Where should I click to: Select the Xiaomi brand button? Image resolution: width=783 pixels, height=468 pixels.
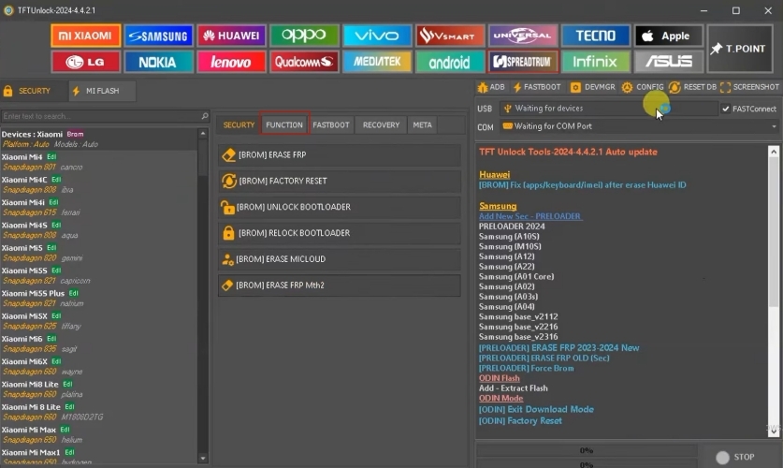(85, 36)
